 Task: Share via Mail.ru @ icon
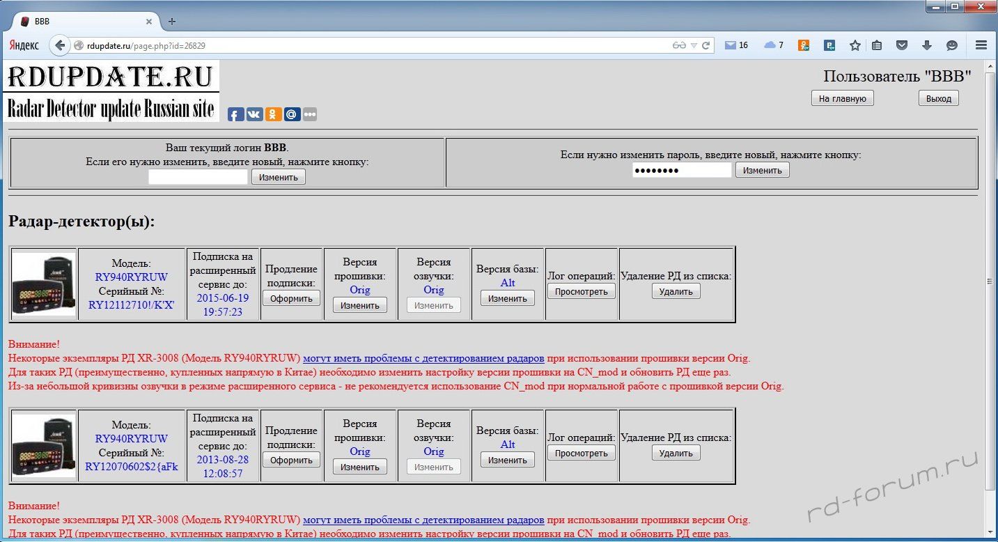(x=292, y=114)
